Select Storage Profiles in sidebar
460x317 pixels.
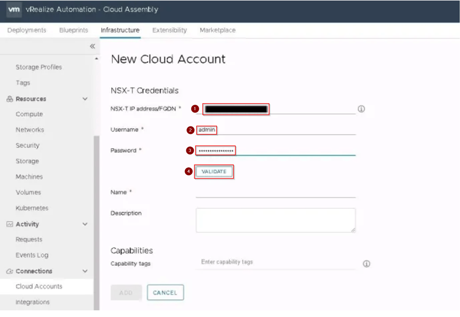(39, 67)
